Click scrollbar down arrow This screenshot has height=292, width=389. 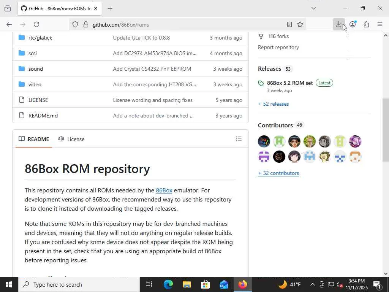386,274
